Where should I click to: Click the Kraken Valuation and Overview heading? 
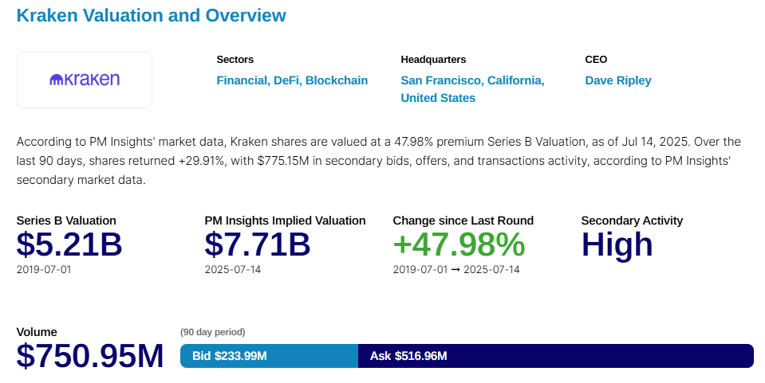coord(151,15)
